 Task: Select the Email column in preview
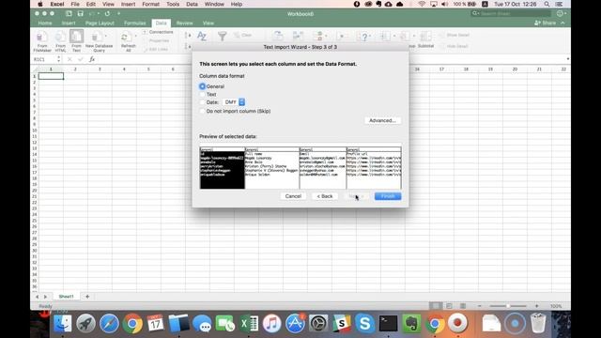click(323, 167)
